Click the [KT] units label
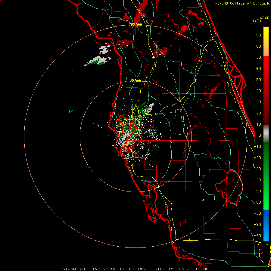This screenshot has width=271, height=271. (257, 21)
